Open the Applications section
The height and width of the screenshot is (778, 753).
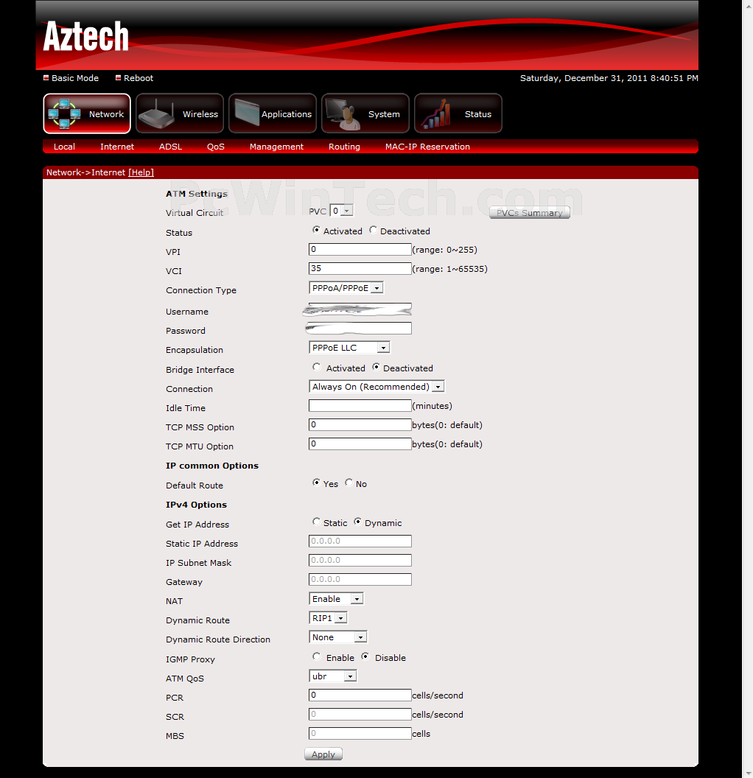coord(273,113)
